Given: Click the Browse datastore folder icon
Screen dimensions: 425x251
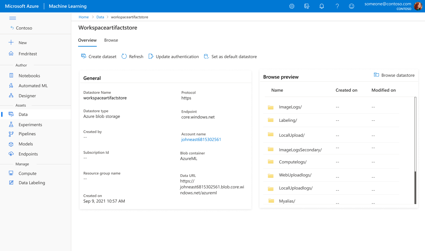Looking at the screenshot, I should (376, 75).
